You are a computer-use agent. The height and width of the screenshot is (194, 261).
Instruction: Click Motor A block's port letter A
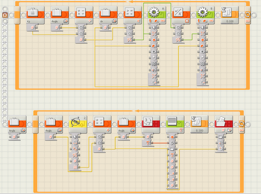click(x=163, y=9)
